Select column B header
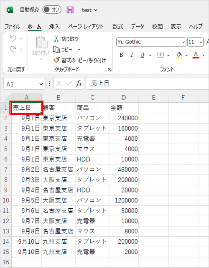This screenshot has width=209, height=268. tap(59, 98)
